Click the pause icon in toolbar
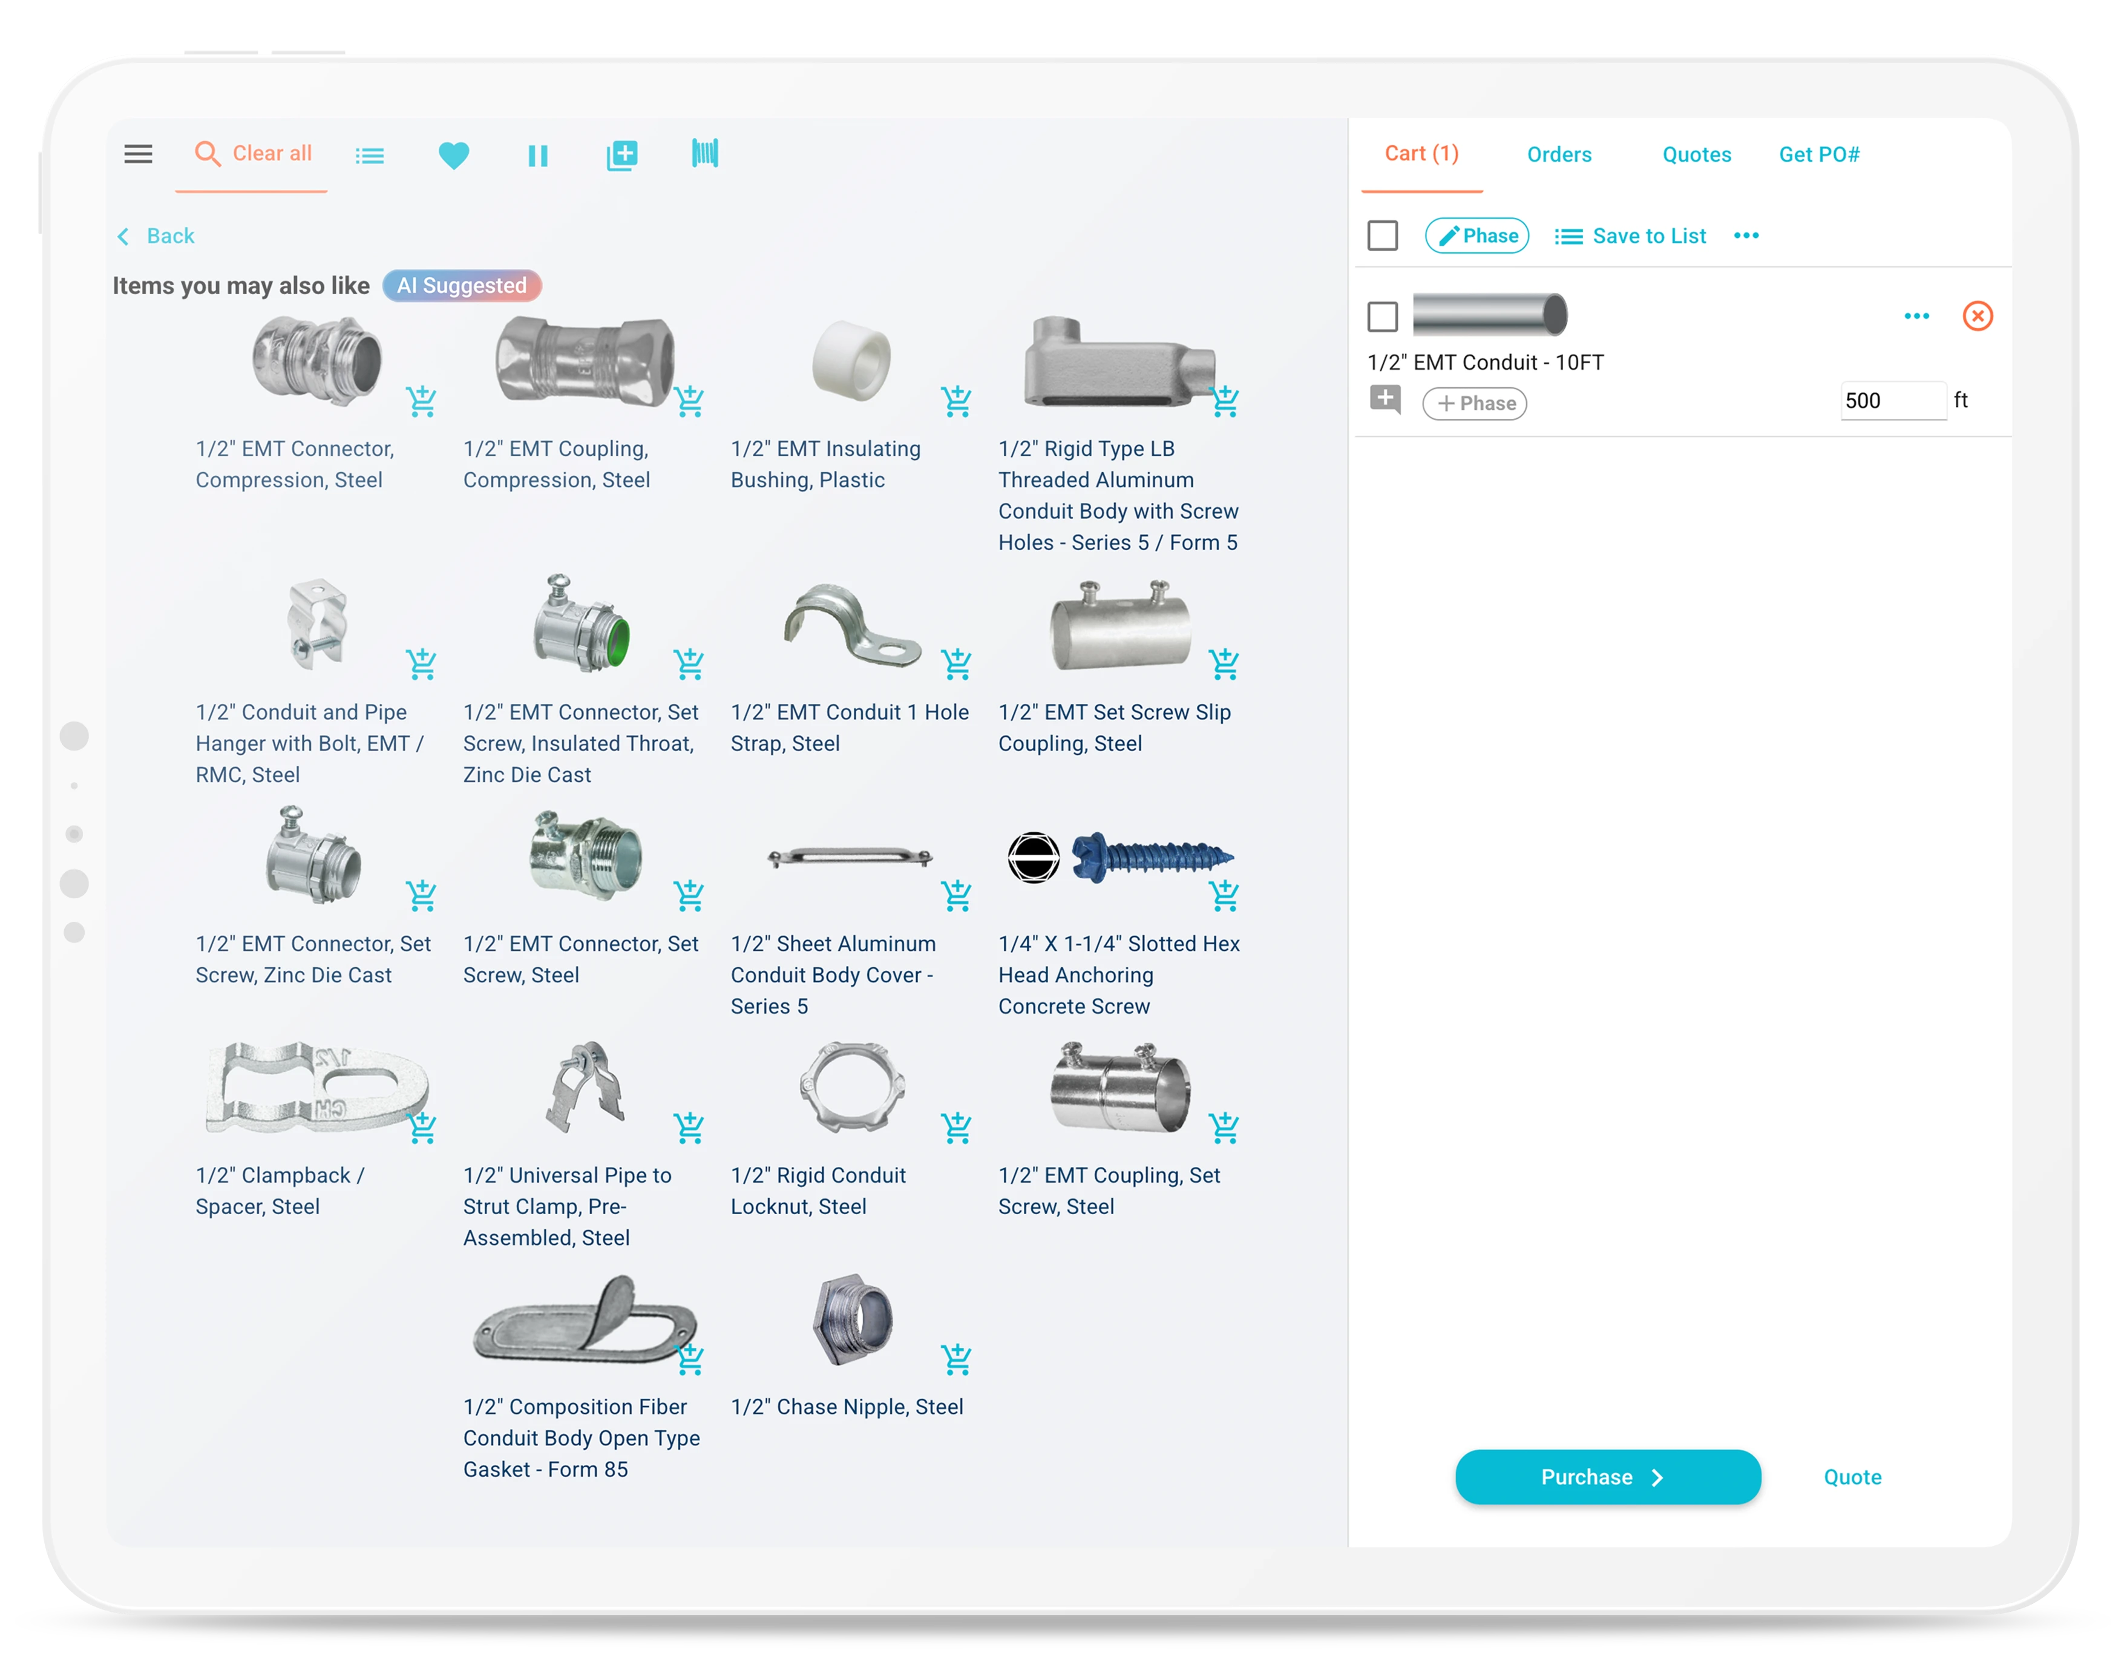This screenshot has width=2127, height=1676. point(537,156)
